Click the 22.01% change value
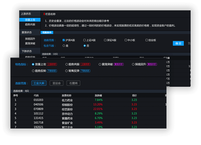Viewport: 201px width, 145px height. [98, 109]
